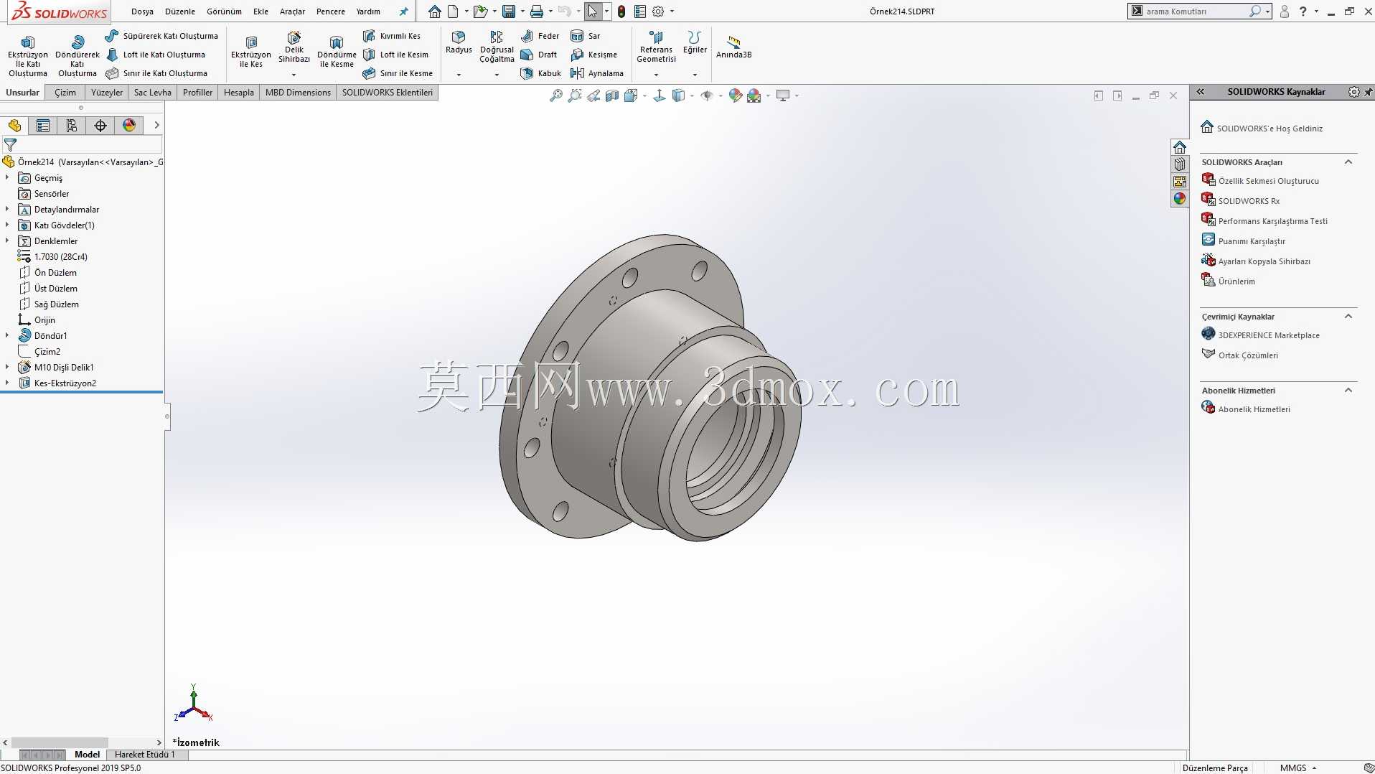Image resolution: width=1375 pixels, height=774 pixels.
Task: Switch to the Çizim tab
Action: (65, 93)
